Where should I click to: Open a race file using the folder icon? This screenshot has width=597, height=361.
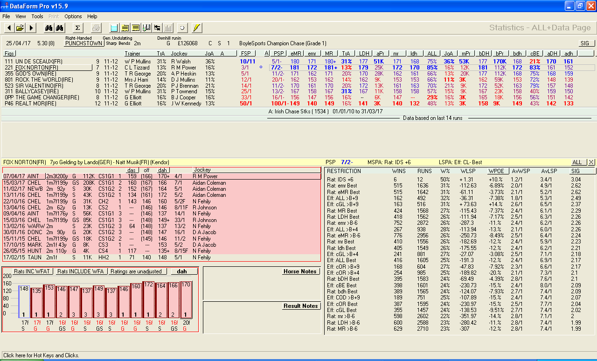pos(20,28)
